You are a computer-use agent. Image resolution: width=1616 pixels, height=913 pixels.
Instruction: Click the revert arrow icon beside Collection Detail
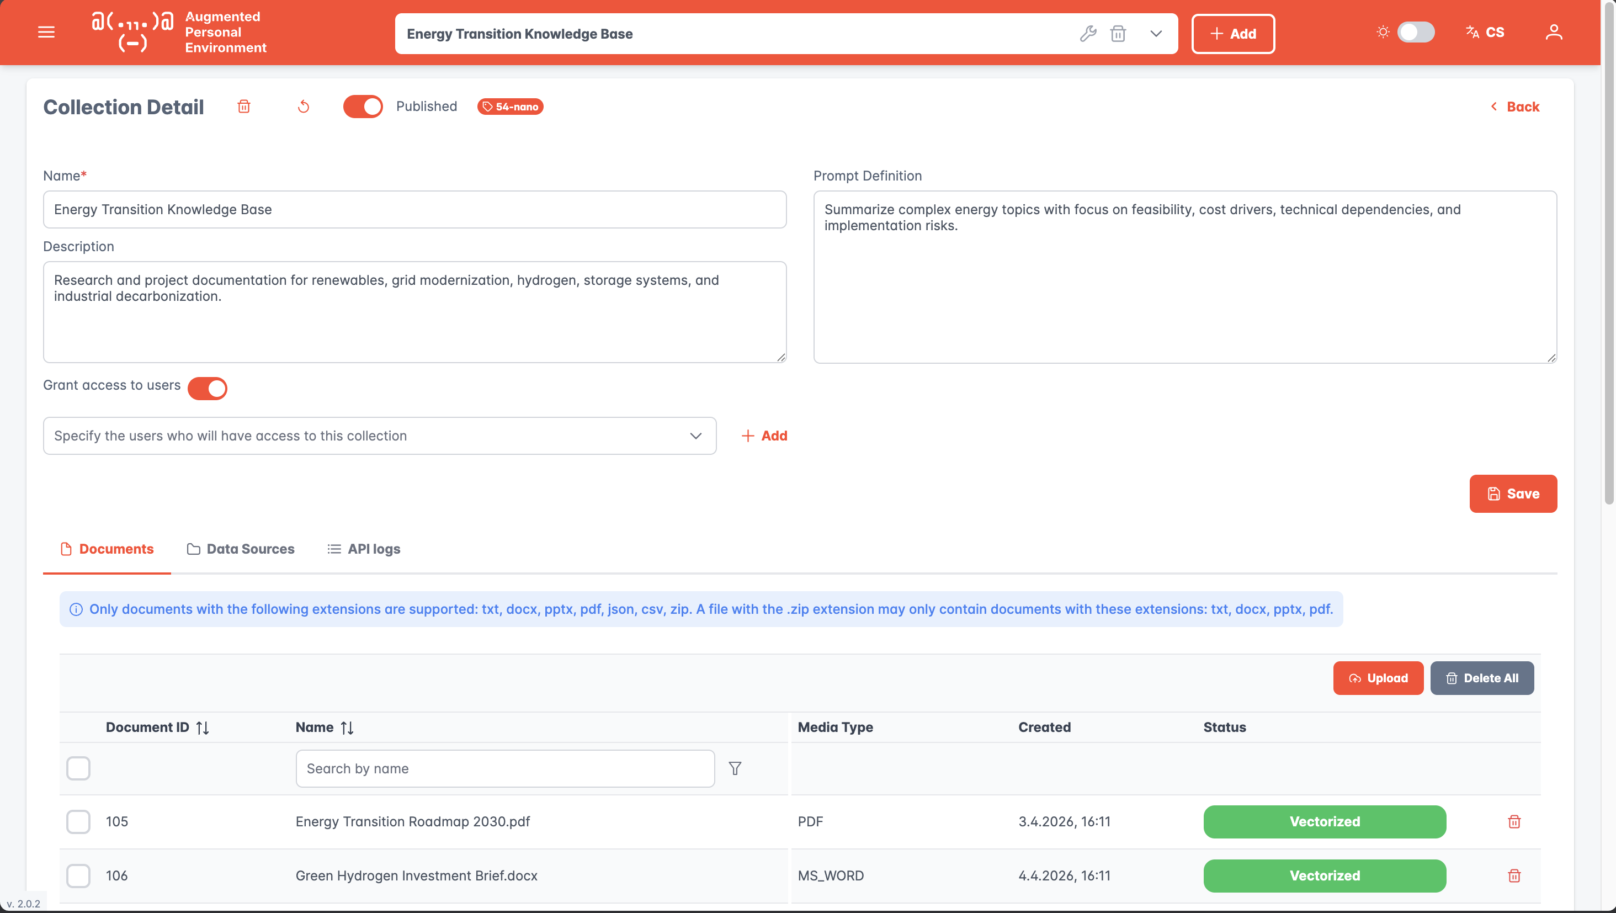tap(304, 107)
